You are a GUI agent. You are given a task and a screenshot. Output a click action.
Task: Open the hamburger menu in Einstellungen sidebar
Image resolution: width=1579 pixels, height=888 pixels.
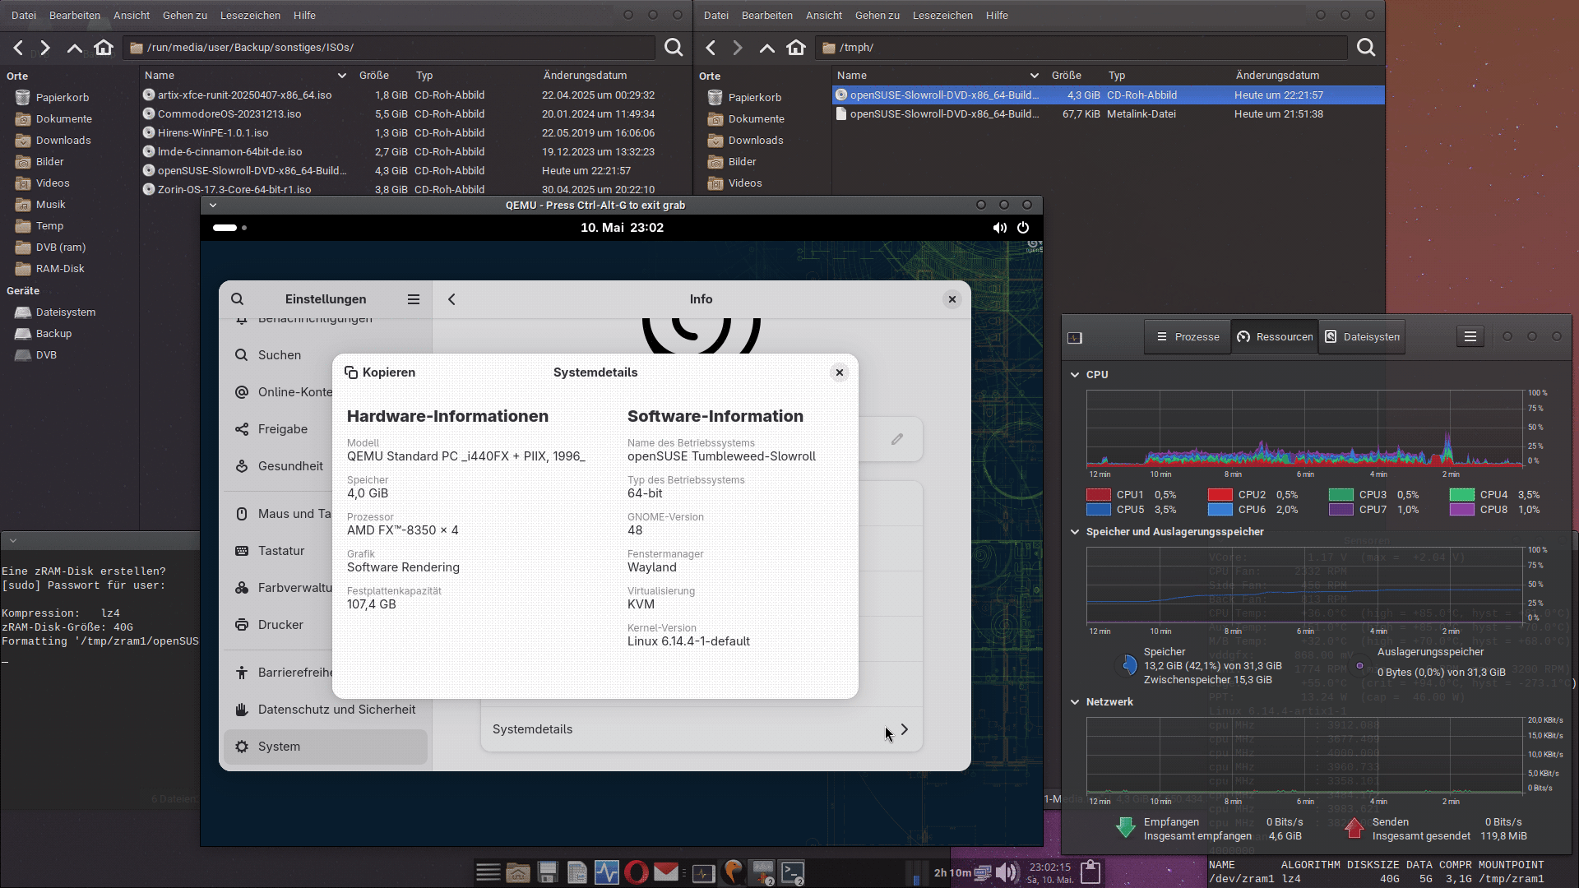coord(413,299)
